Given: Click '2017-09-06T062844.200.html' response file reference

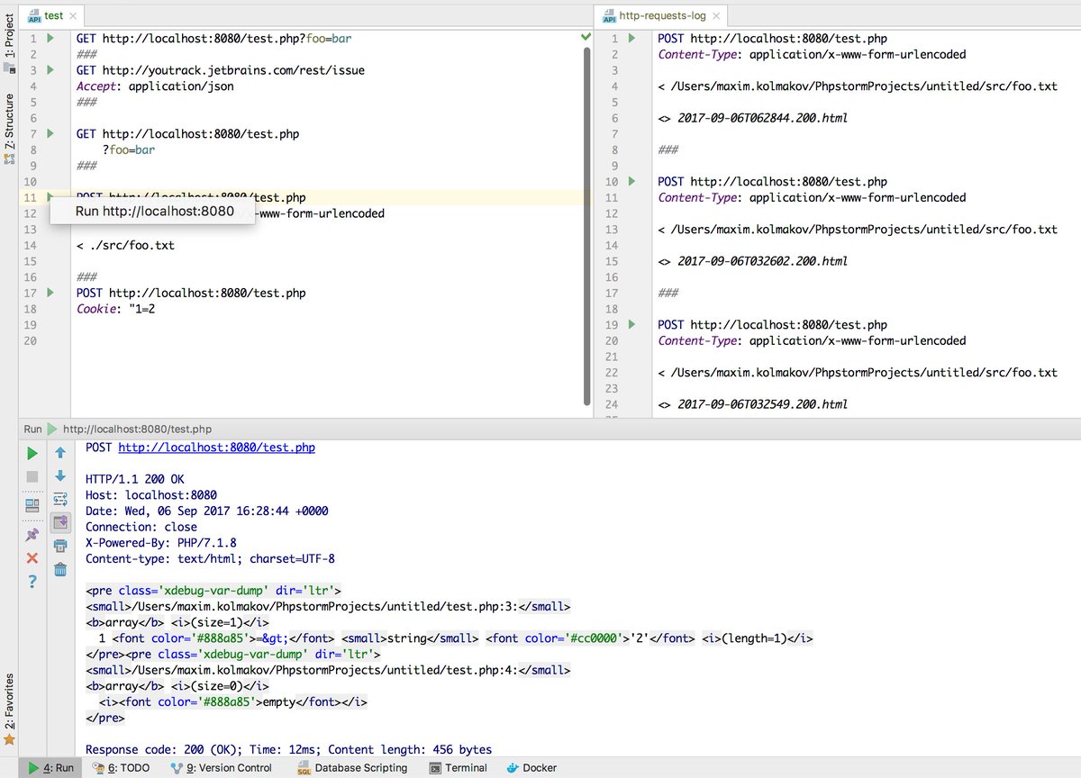Looking at the screenshot, I should point(762,118).
